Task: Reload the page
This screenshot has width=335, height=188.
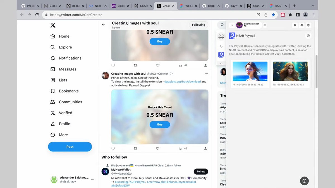Action: pyautogui.click(x=37, y=15)
